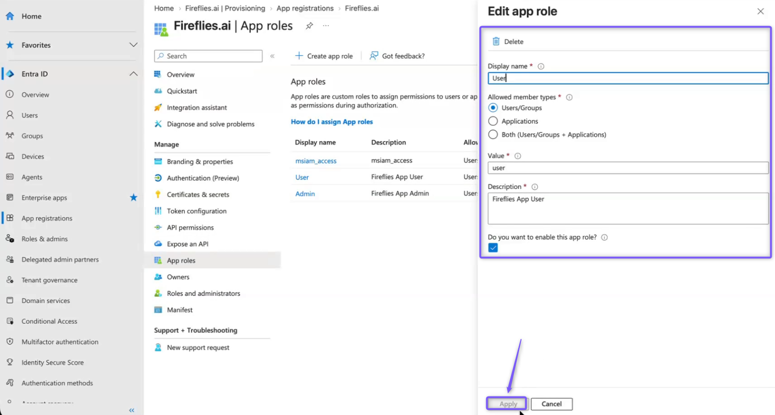Click the Apply button
Image resolution: width=775 pixels, height=415 pixels.
[x=507, y=404]
